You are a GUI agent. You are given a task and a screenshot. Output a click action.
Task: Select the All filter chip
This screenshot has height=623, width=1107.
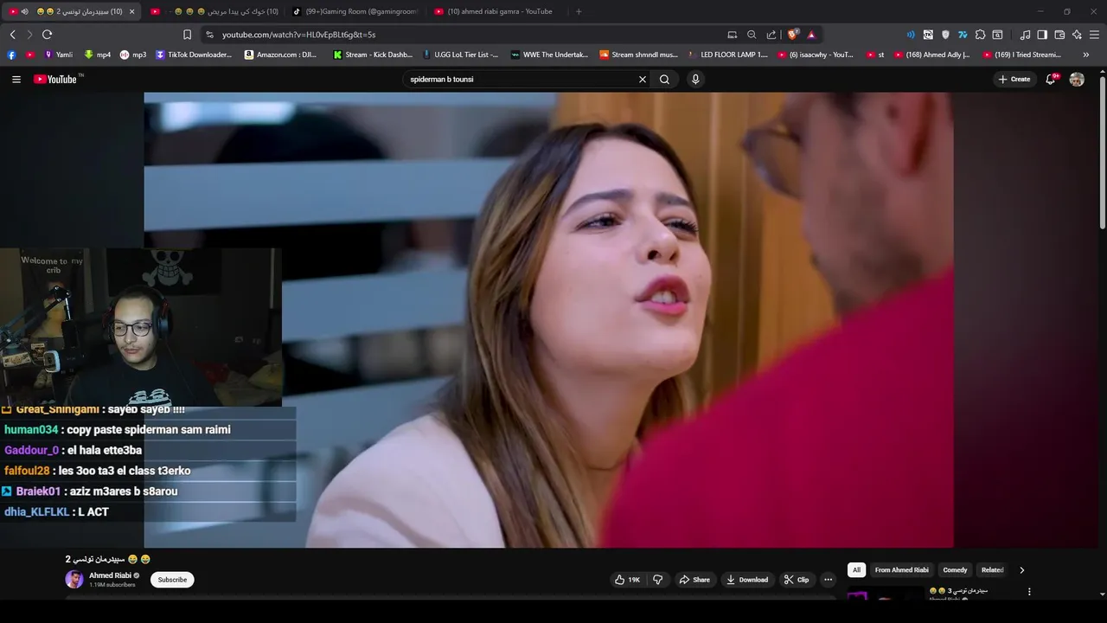pos(856,570)
